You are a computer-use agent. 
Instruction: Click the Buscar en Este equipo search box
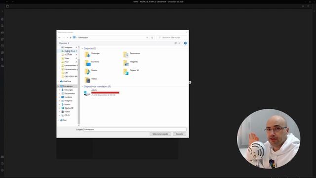171,38
